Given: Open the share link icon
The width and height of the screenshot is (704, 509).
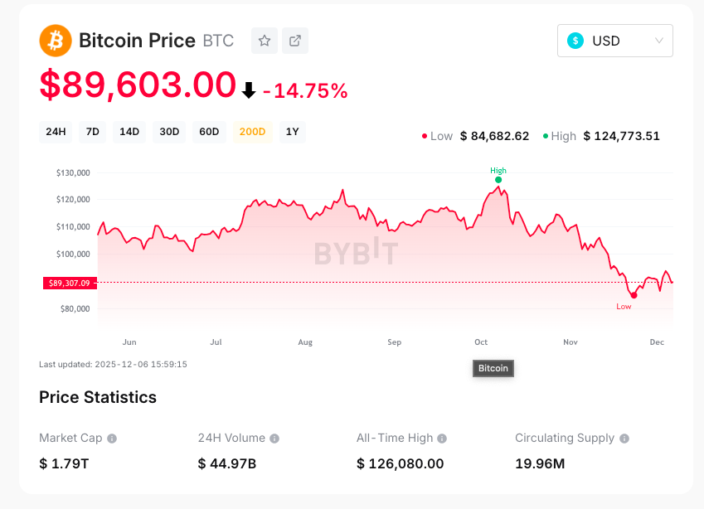Looking at the screenshot, I should pos(295,41).
